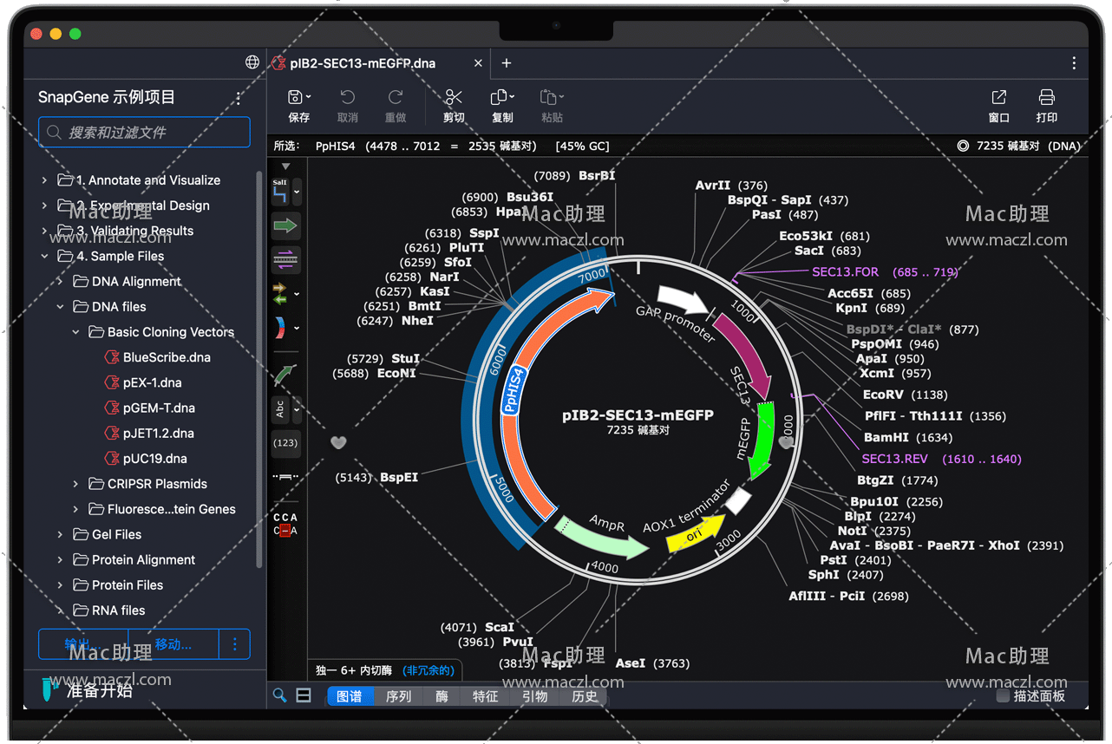Enable the 描述面板 checkbox
This screenshot has width=1112, height=744.
(1003, 695)
